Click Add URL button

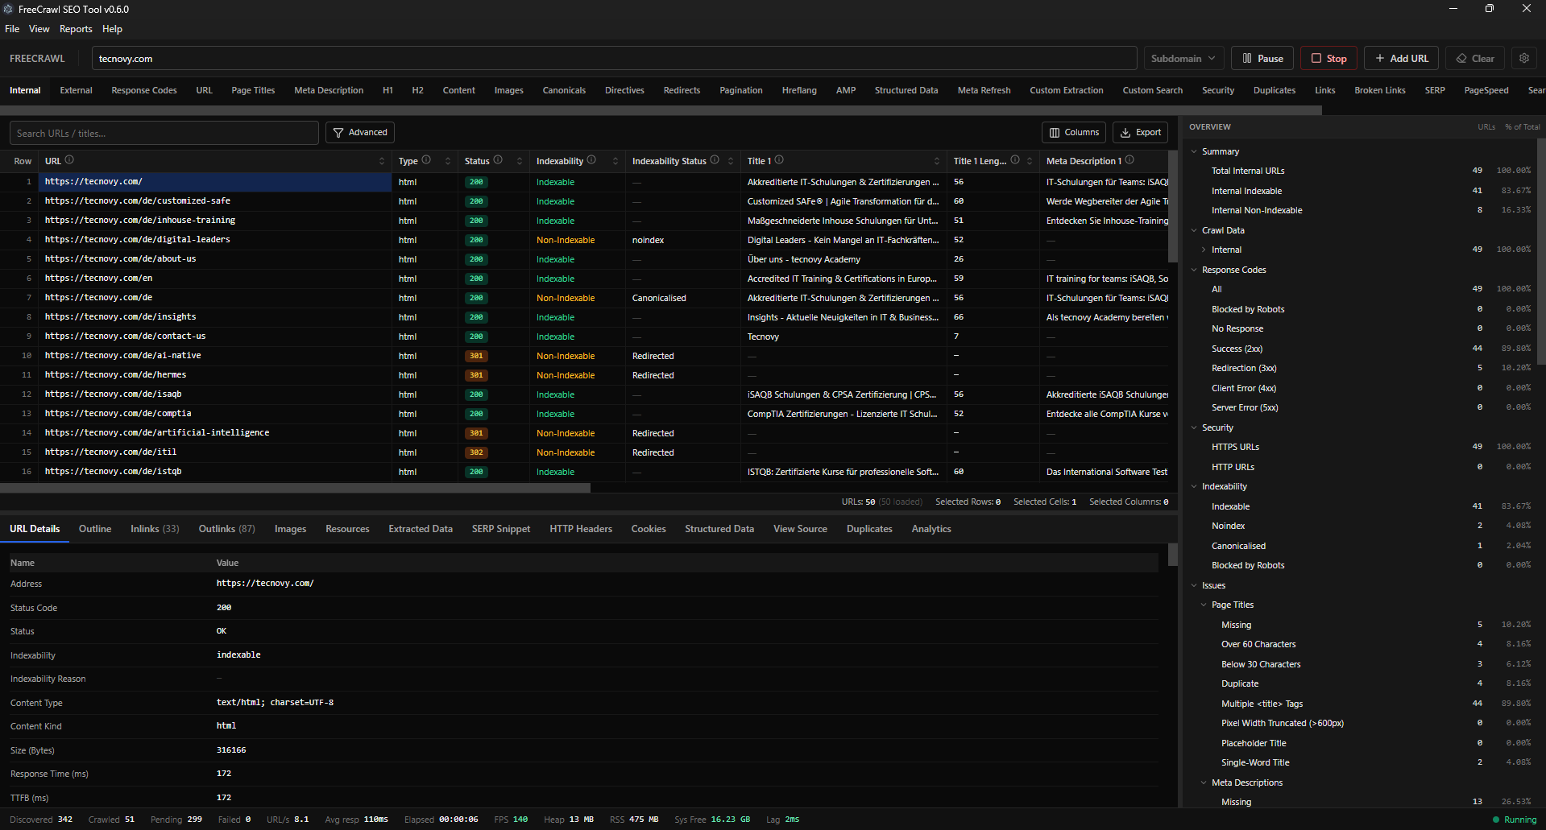pyautogui.click(x=1401, y=59)
